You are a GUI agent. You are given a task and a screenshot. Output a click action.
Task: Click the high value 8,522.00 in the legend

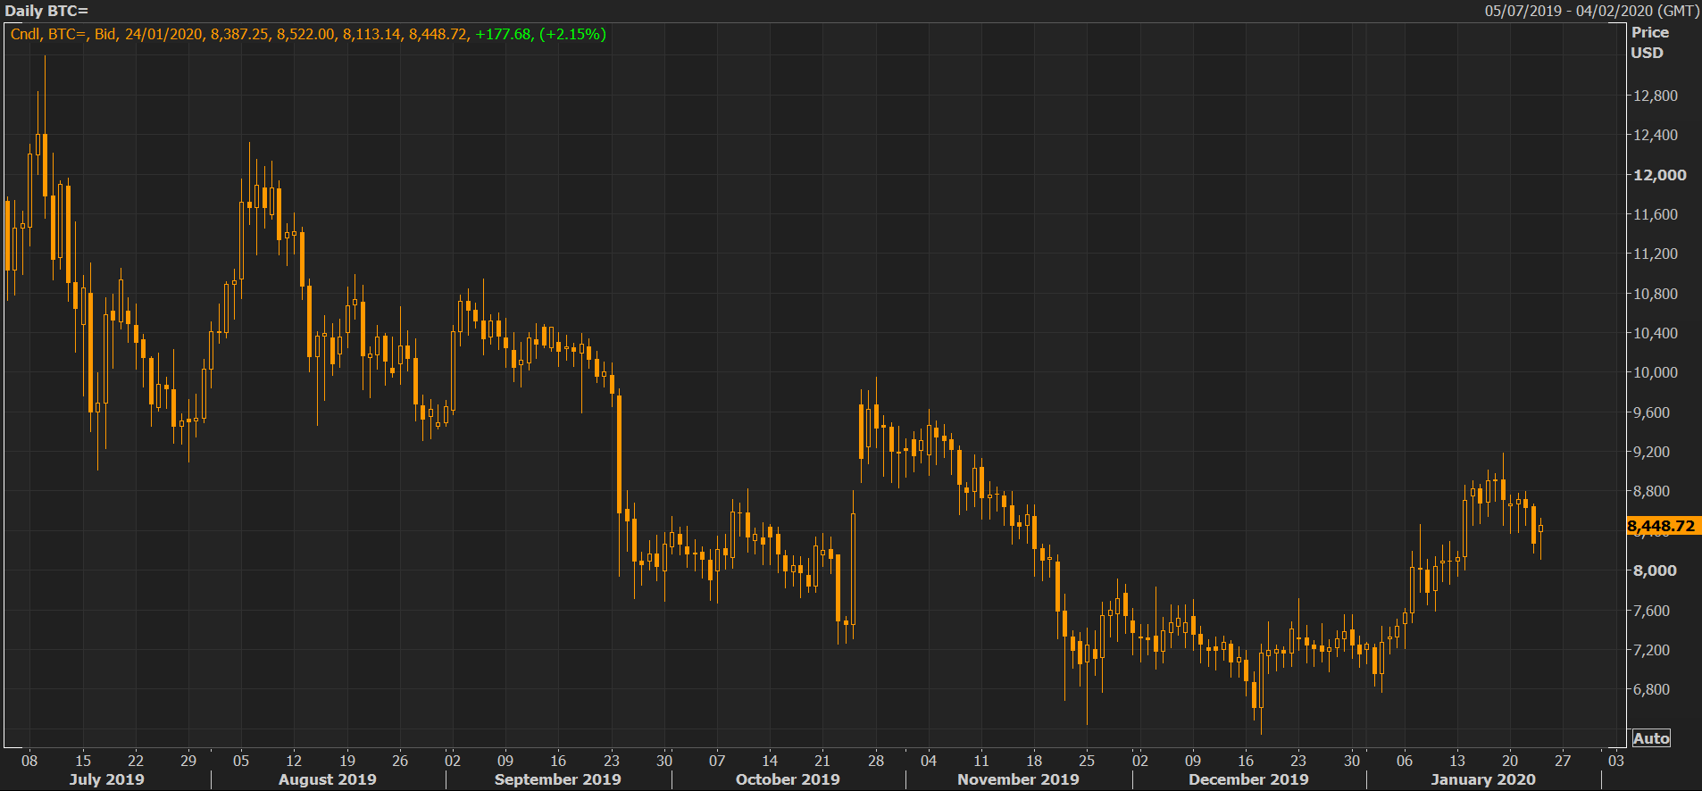305,34
